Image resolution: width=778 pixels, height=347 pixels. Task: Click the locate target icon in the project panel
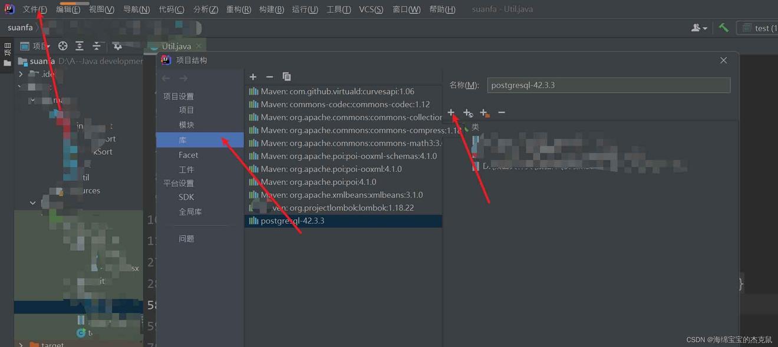(x=62, y=46)
